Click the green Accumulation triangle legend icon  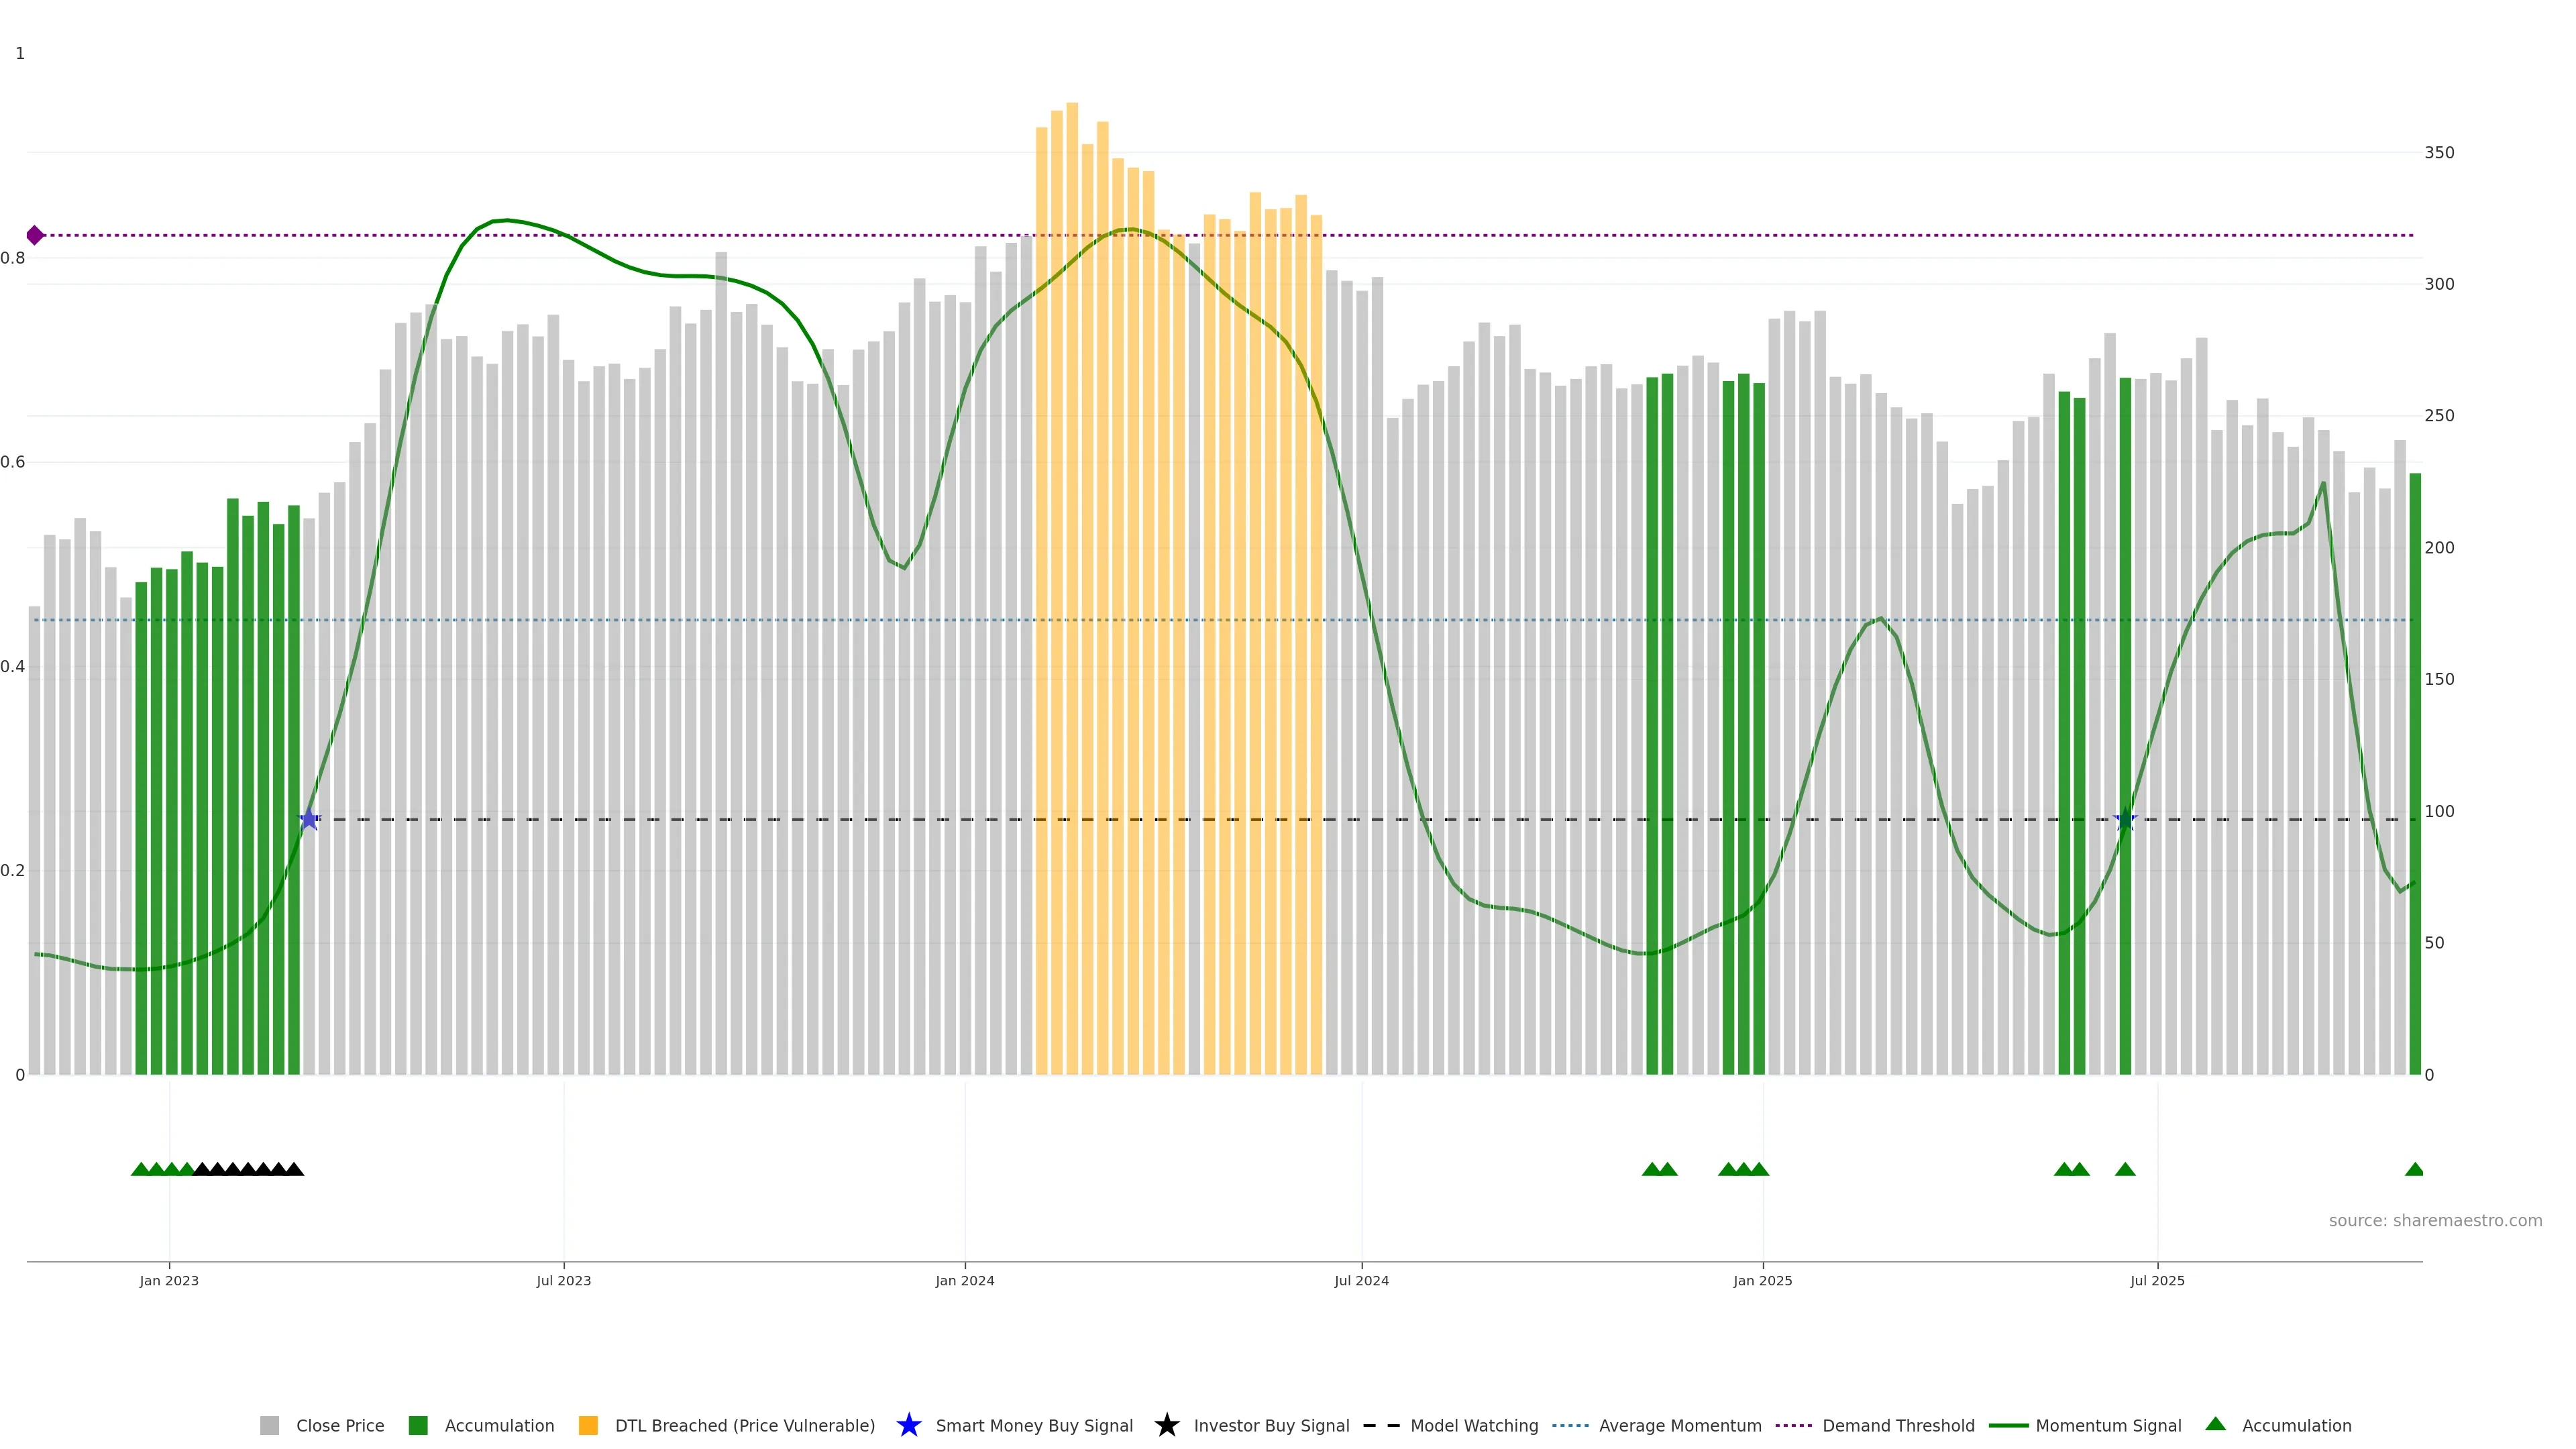(x=2215, y=1424)
